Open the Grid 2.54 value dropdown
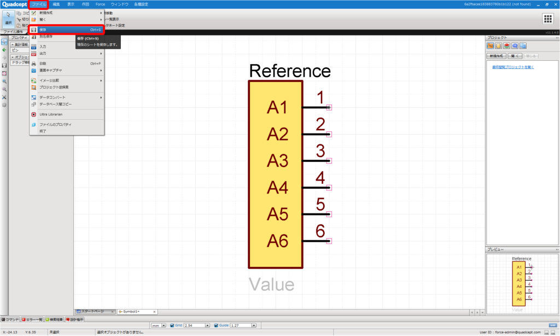560x336 pixels. click(x=207, y=326)
